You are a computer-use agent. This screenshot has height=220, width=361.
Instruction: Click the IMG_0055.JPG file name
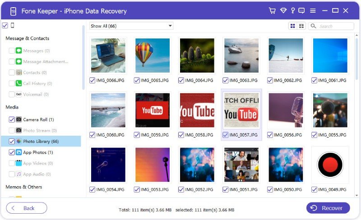click(x=332, y=135)
